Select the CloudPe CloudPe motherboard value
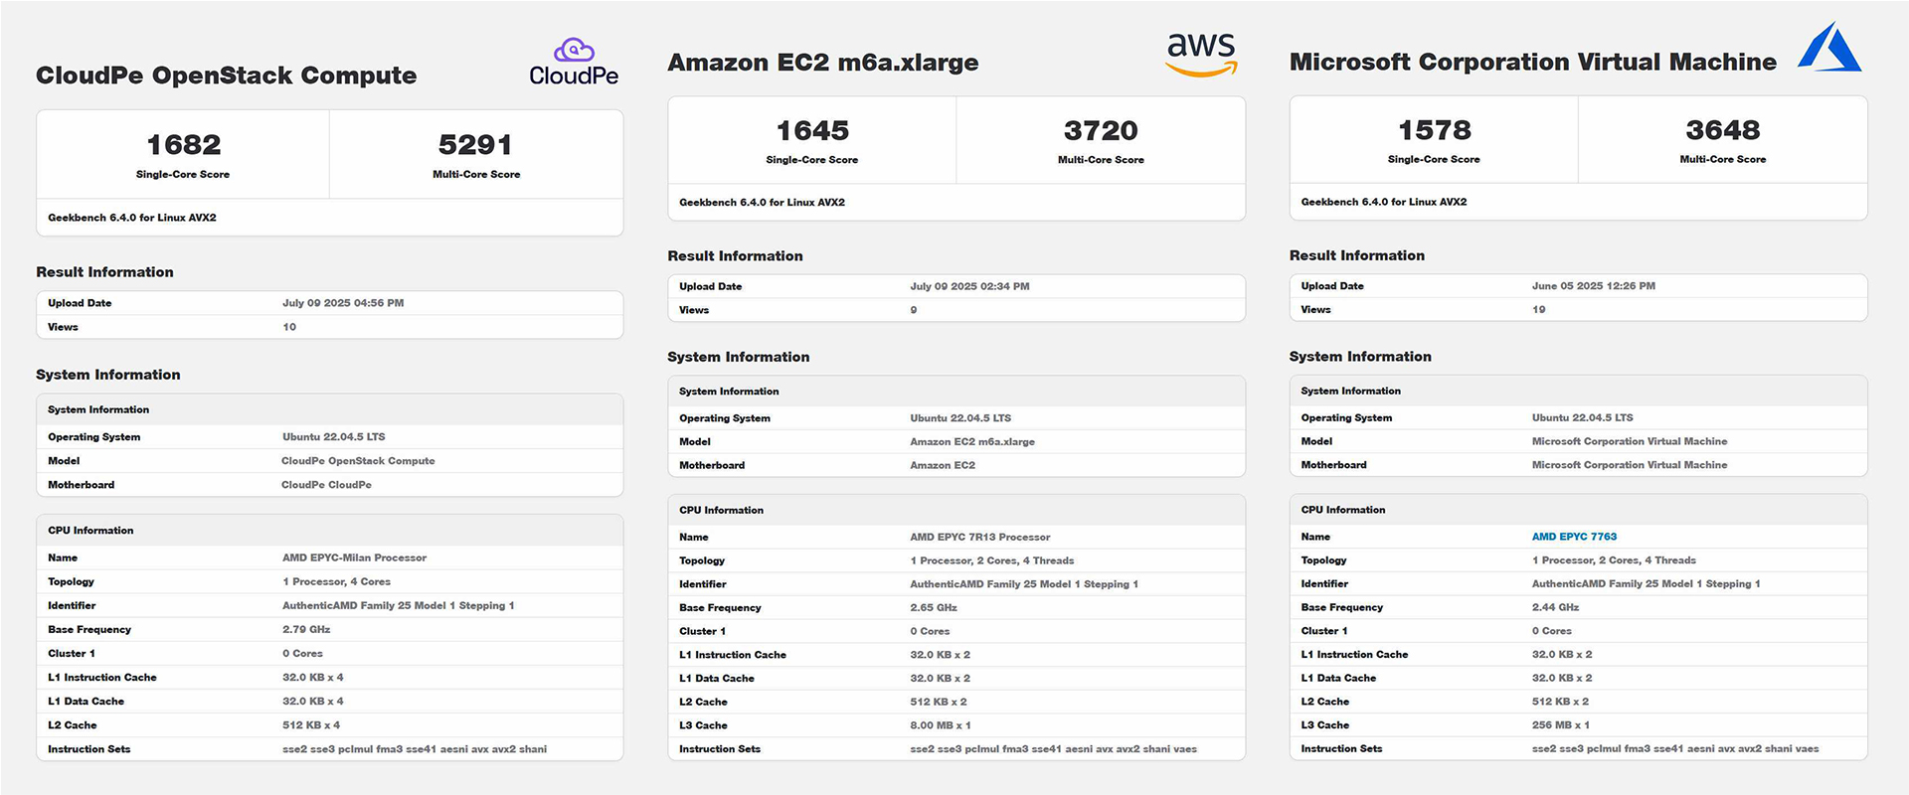The image size is (1909, 795). point(326,485)
